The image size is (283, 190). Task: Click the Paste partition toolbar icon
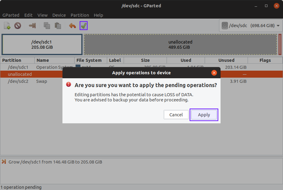[58, 26]
